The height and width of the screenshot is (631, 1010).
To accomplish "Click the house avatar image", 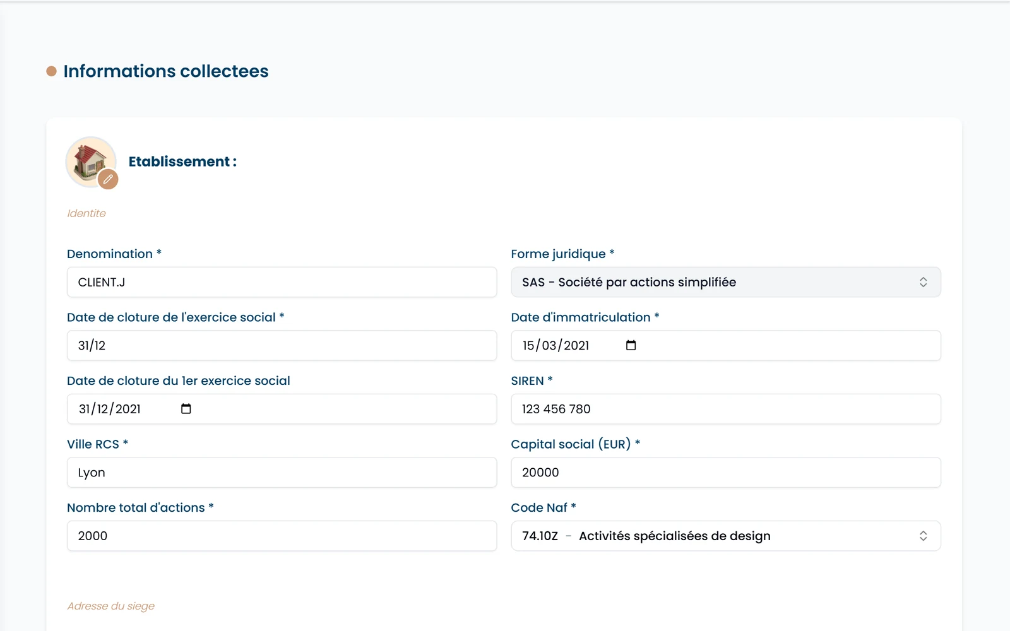I will click(90, 162).
